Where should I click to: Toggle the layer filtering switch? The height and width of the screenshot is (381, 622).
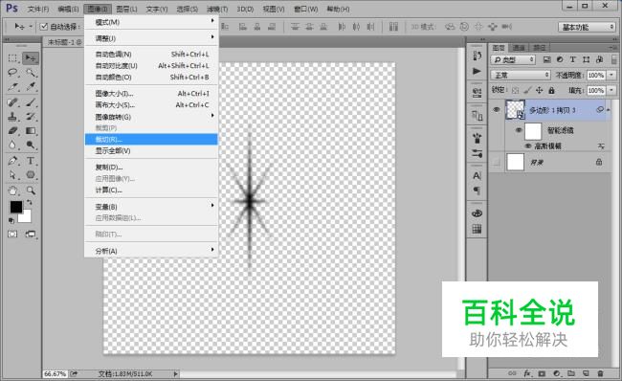click(x=614, y=59)
